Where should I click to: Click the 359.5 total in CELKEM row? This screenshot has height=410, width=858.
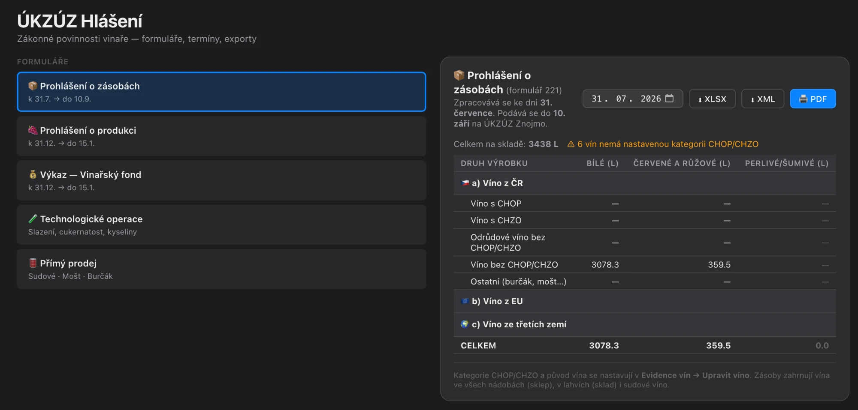(x=718, y=346)
